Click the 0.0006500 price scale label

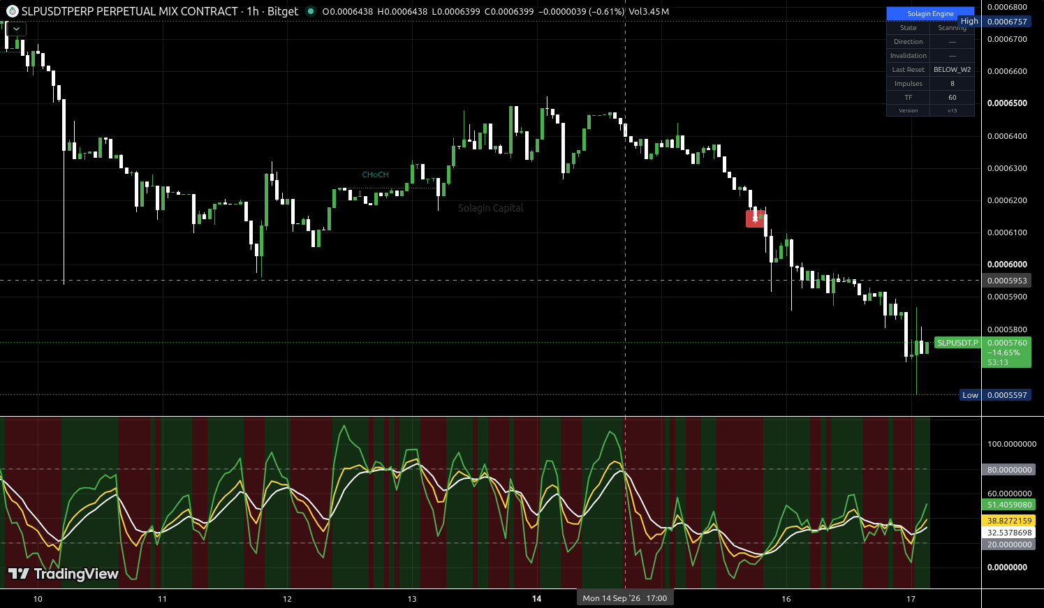tap(1007, 103)
